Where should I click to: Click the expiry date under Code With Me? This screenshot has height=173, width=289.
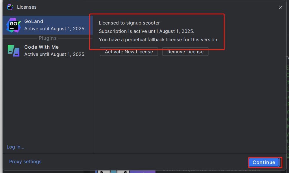(54, 54)
